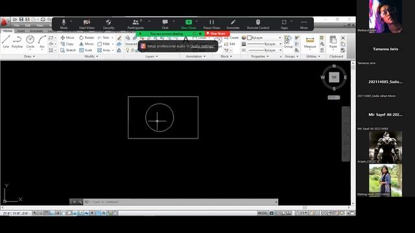Click the horizontal scrollbar of drawing area
The image size is (415, 233).
176,208
